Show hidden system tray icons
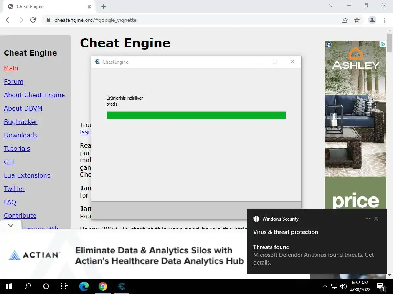393x294 pixels. [x=325, y=286]
